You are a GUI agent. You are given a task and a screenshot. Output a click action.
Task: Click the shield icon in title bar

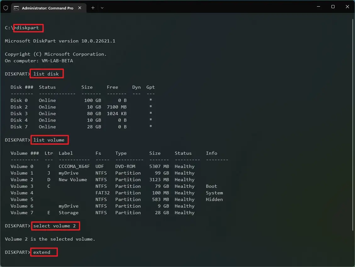(x=6, y=8)
